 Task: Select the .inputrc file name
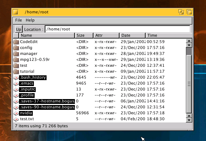[x=28, y=89]
